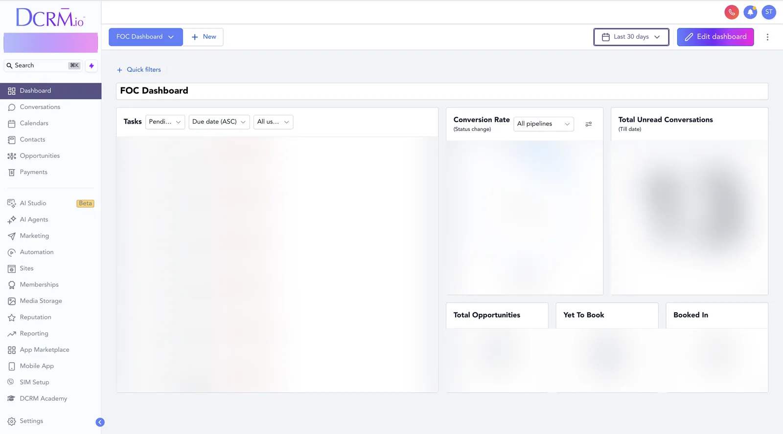Click the Reputation star icon
Image resolution: width=783 pixels, height=434 pixels.
point(12,318)
